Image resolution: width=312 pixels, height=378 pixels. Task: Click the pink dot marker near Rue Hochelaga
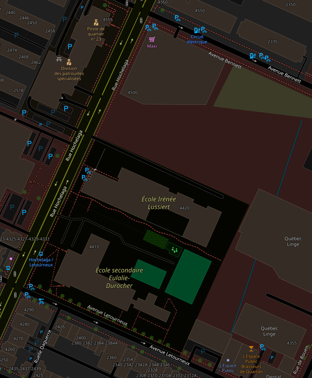[x=11, y=259]
